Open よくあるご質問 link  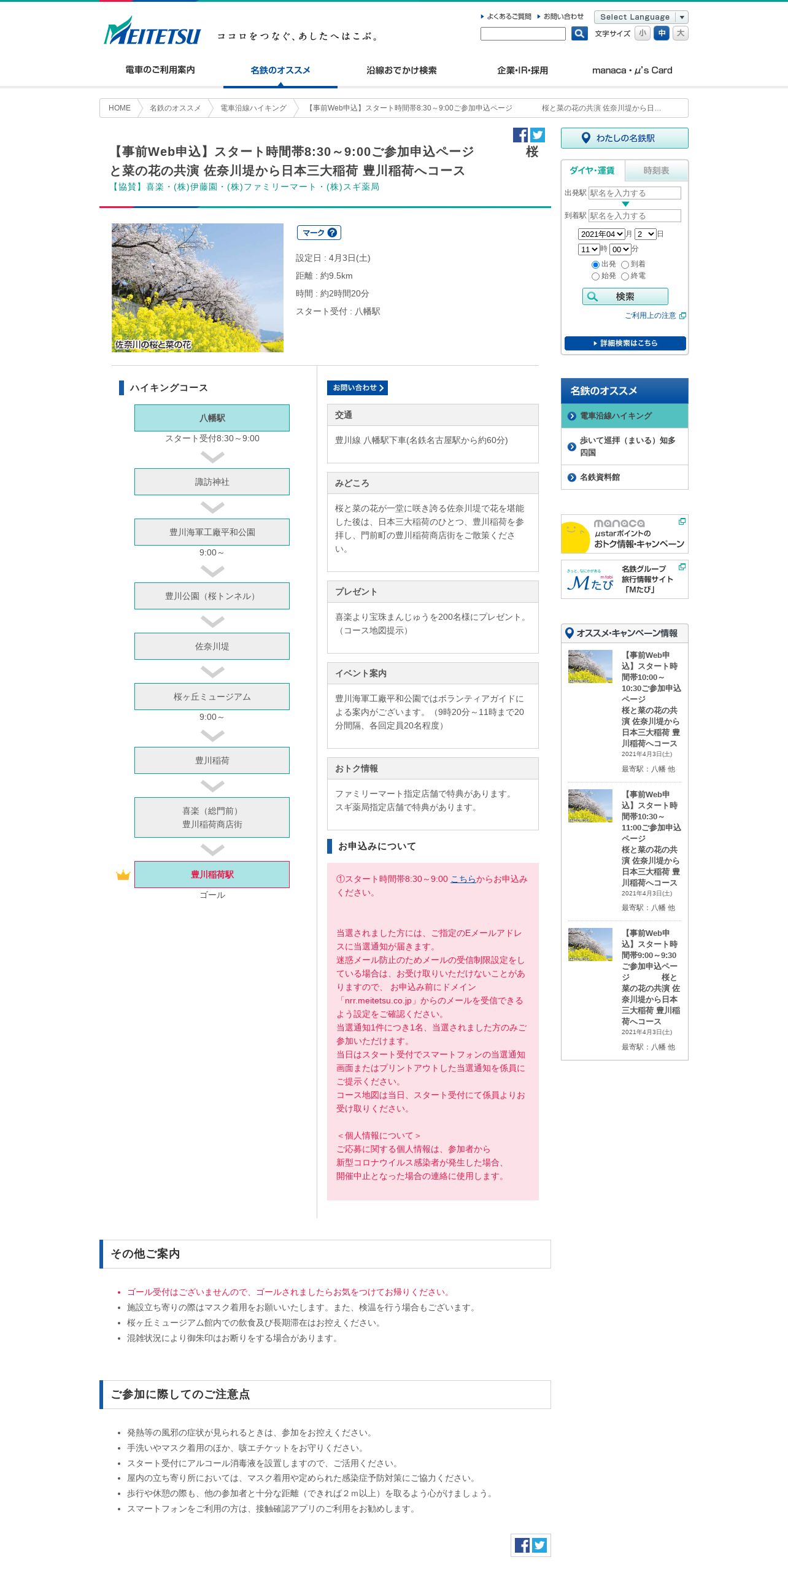(506, 17)
